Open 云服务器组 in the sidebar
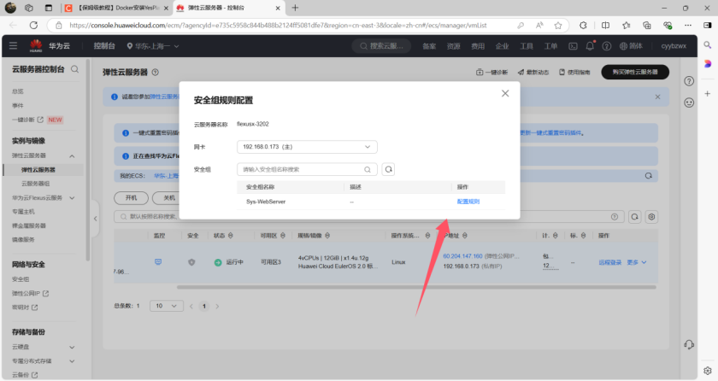This screenshot has height=381, width=718. 35,184
